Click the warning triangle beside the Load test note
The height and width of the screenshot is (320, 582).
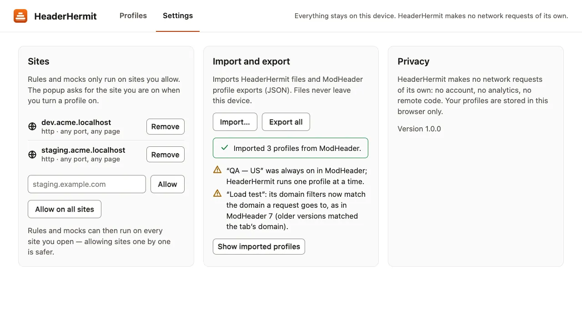217,193
